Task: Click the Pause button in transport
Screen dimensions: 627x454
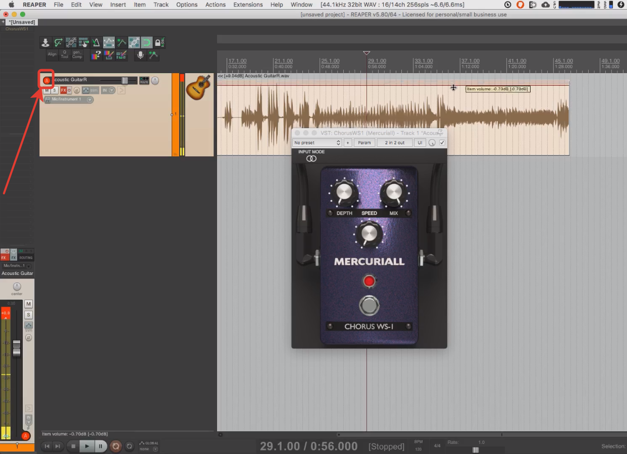Action: [100, 446]
